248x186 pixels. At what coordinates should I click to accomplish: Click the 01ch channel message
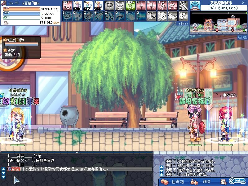(80, 169)
